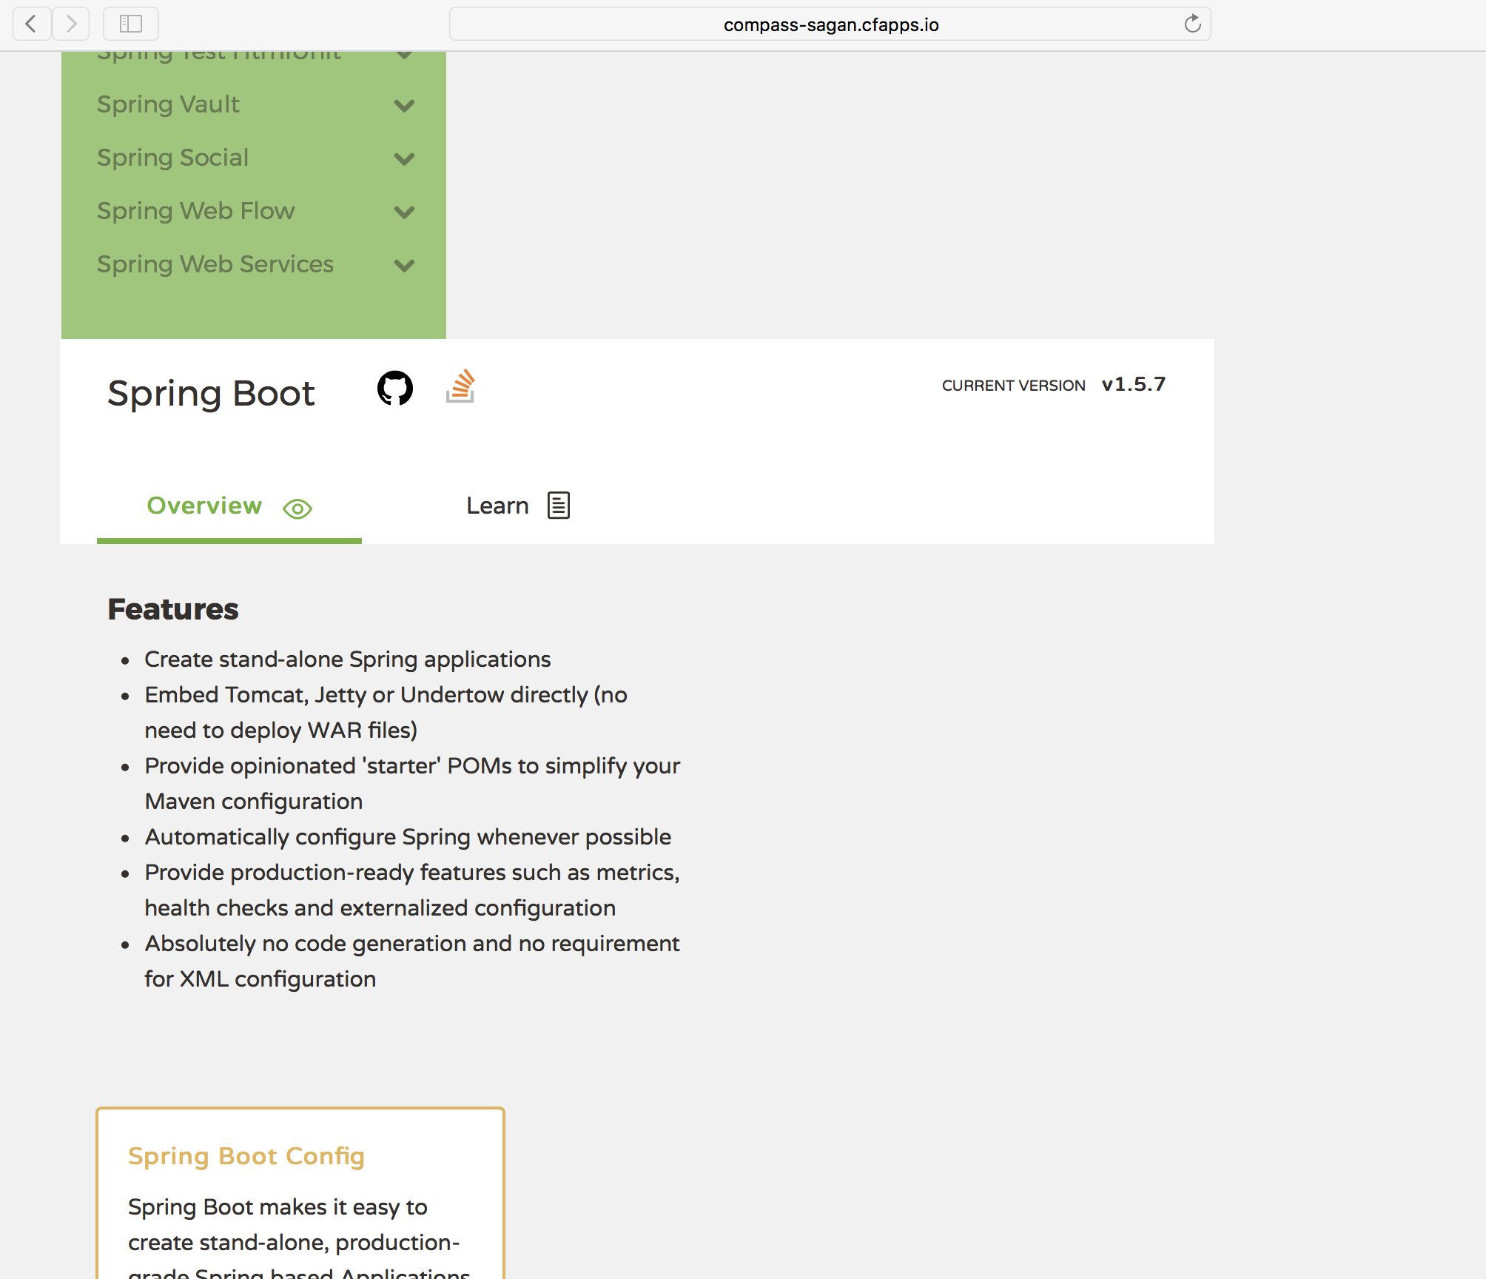Image resolution: width=1486 pixels, height=1279 pixels.
Task: Reload the page using the refresh icon
Action: [1192, 23]
